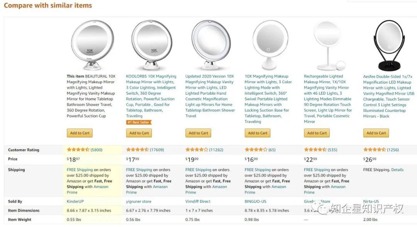The image size is (417, 227).
Task: Click the star rating for KOOLORBS (17609)
Action: [x=137, y=150]
